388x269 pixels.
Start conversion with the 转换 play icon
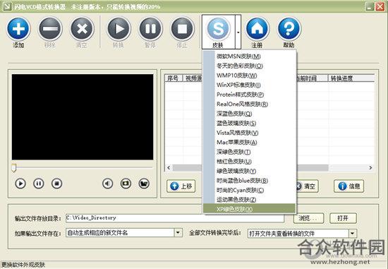[119, 29]
